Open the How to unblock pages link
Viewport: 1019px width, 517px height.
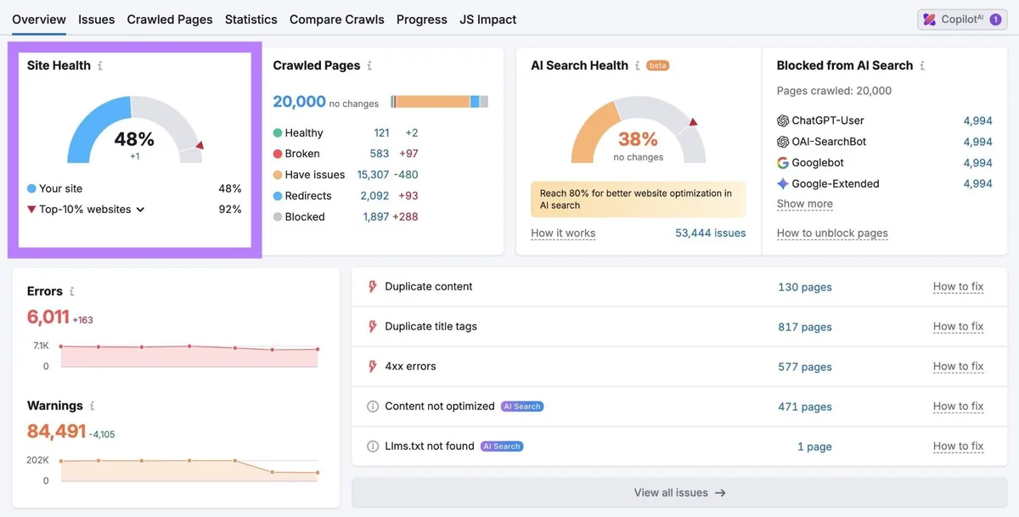point(832,233)
